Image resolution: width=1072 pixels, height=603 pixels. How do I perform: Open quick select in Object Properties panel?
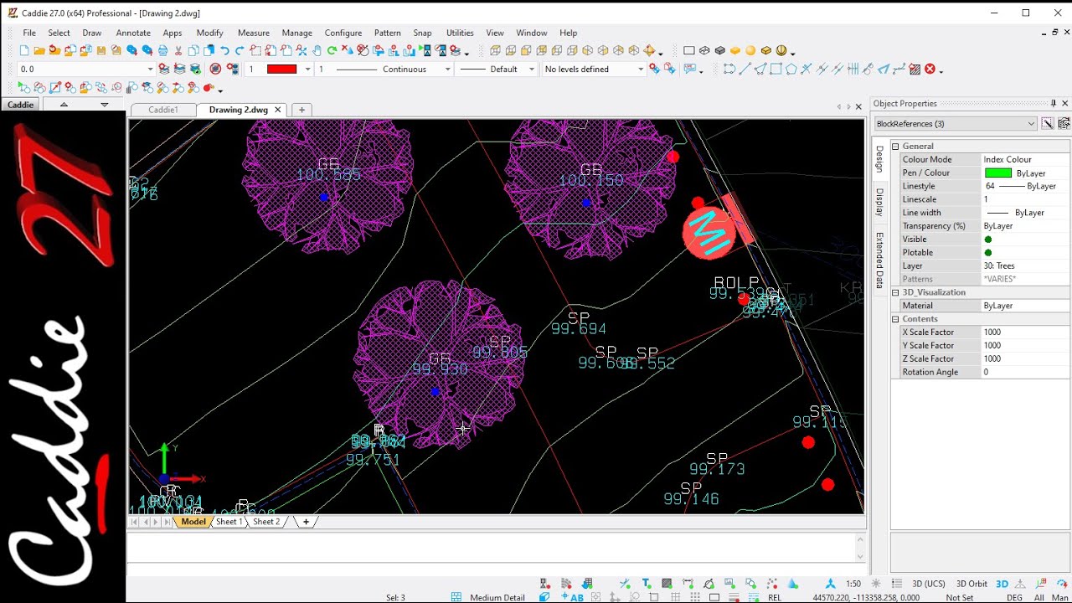(x=1048, y=124)
